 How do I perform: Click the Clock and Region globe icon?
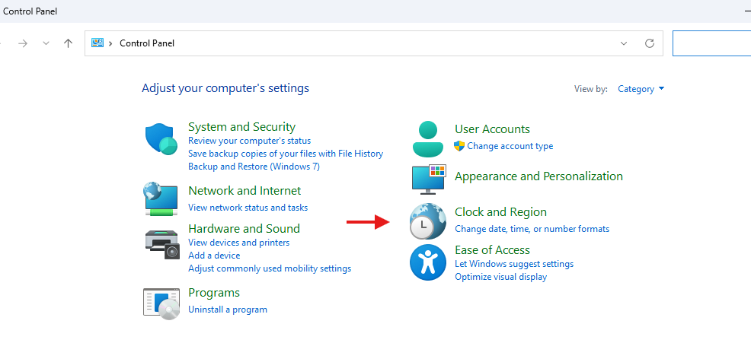click(x=427, y=222)
